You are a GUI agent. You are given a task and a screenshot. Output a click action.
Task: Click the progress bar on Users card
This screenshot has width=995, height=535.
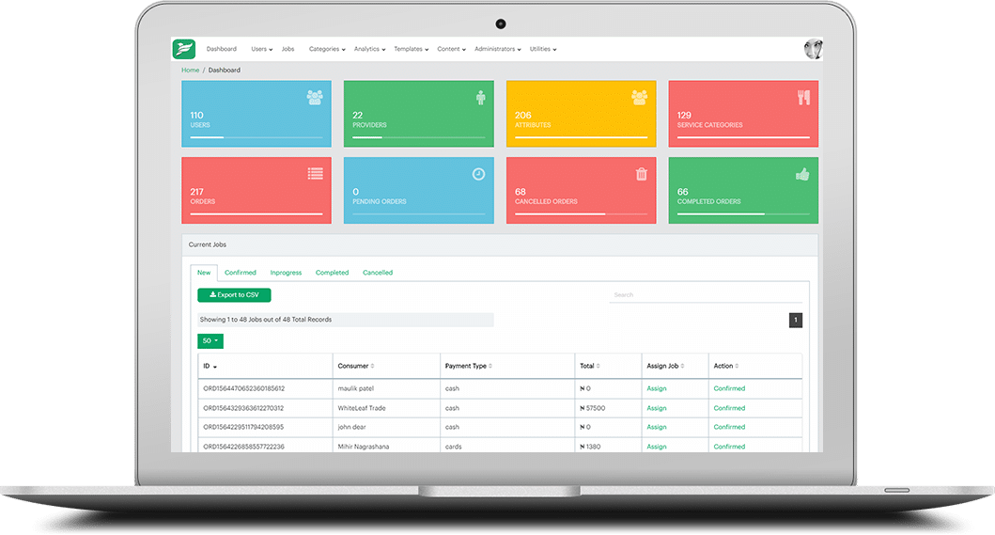click(x=257, y=137)
